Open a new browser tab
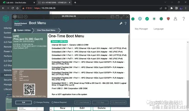This screenshot has height=111, width=189. point(75,3)
